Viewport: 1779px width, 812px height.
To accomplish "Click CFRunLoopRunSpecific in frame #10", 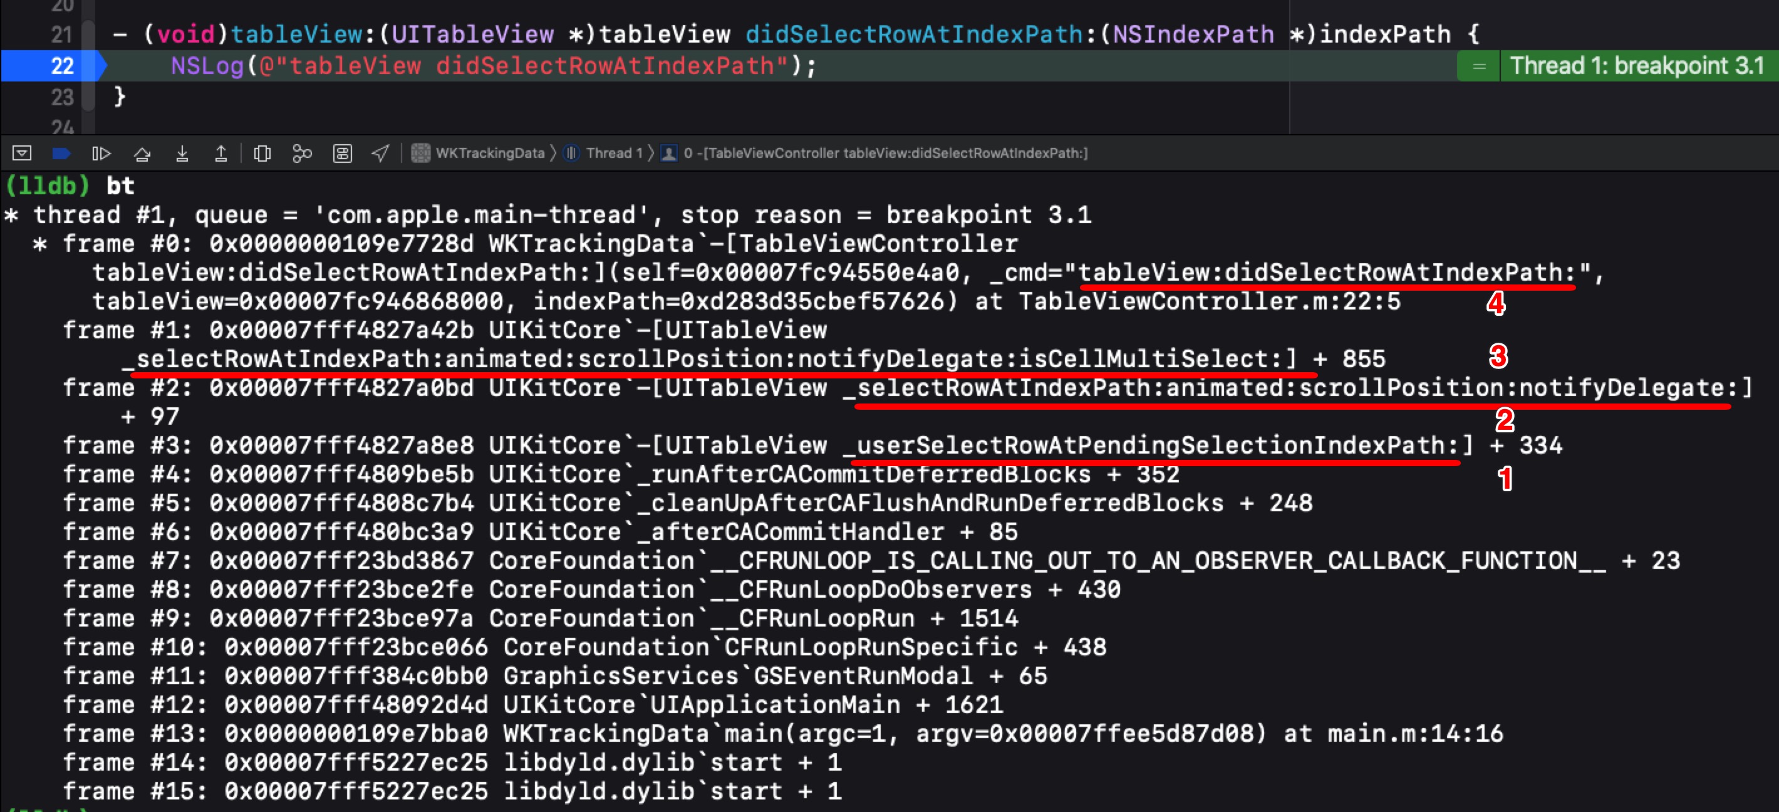I will click(871, 648).
